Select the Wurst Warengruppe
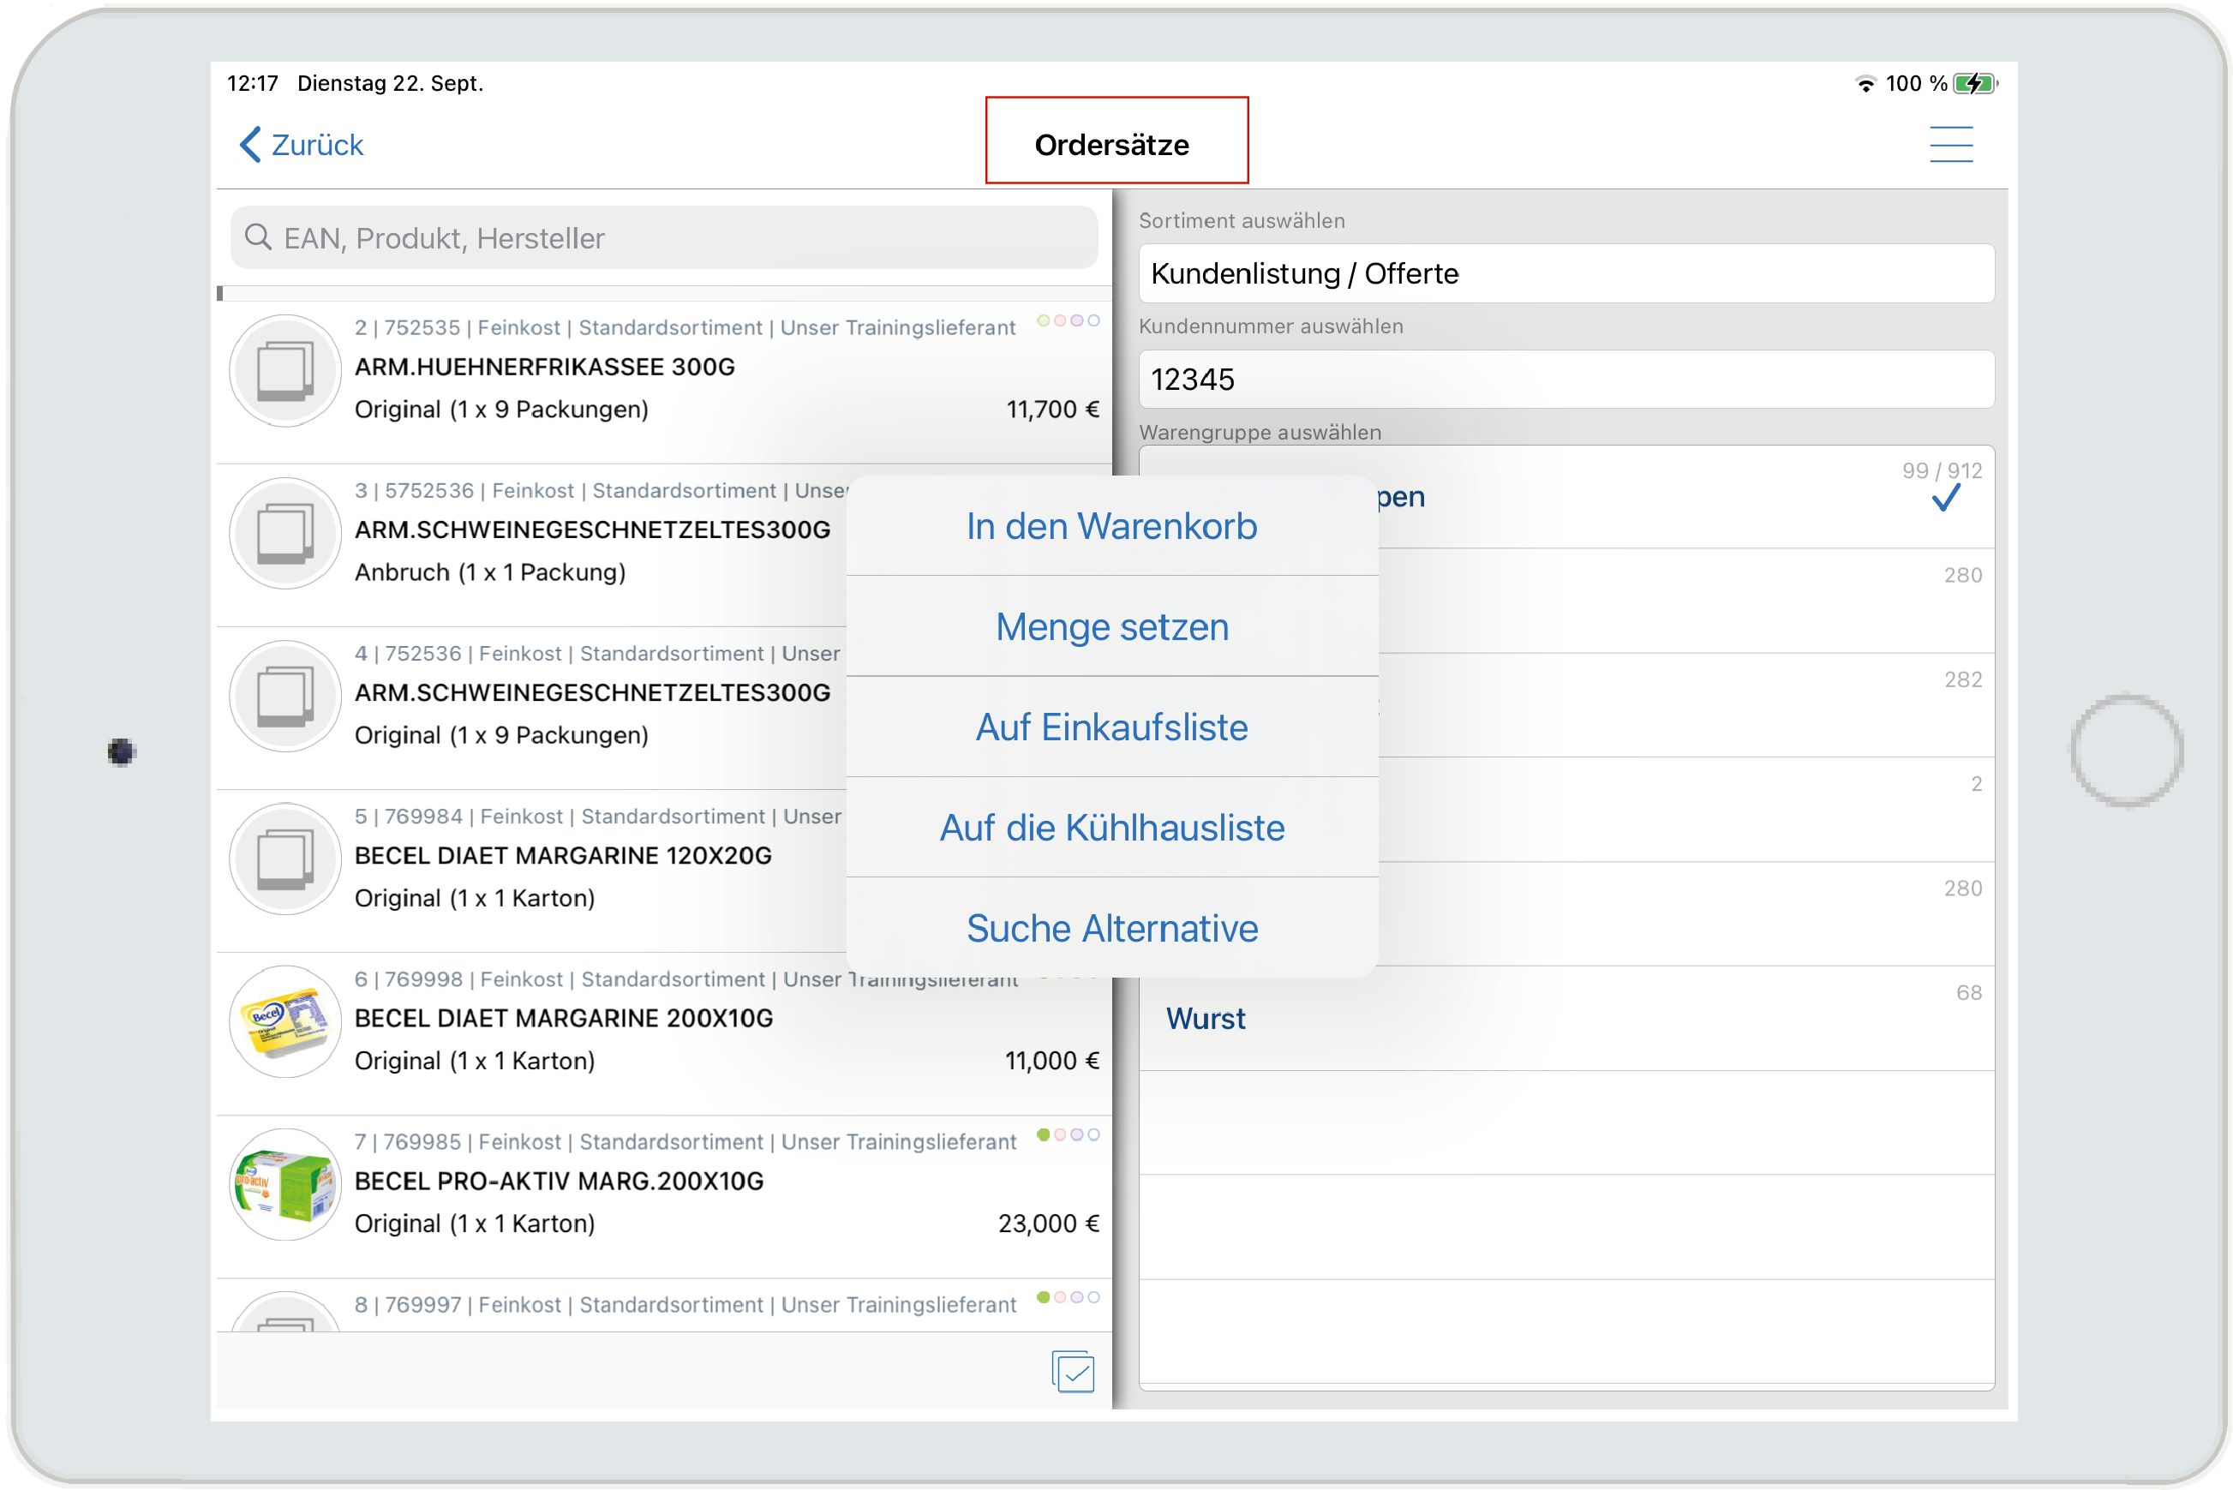The image size is (2233, 1490). [x=1205, y=1019]
